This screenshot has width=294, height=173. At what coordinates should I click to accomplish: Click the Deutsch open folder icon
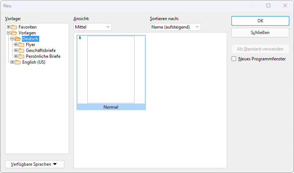[18, 39]
